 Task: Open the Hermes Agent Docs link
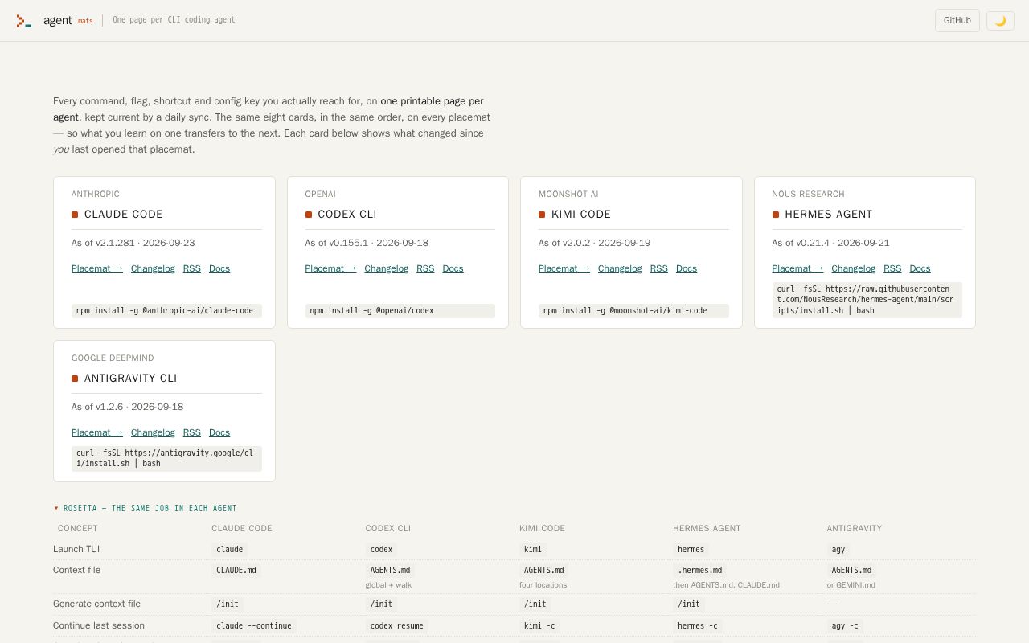coord(920,268)
